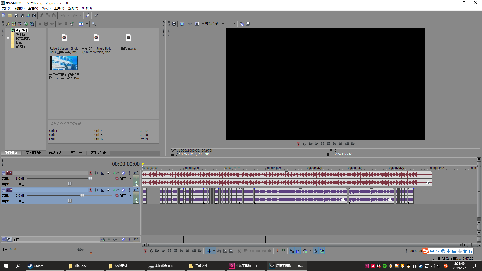
Task: Create a new project with the New icon
Action: [4, 15]
